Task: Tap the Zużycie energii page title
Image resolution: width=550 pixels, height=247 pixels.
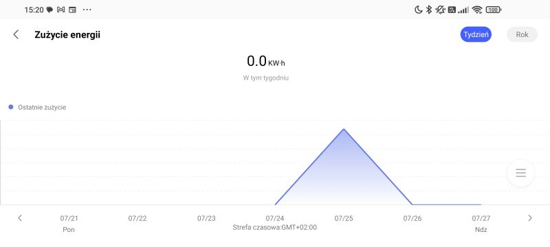Action: [67, 34]
